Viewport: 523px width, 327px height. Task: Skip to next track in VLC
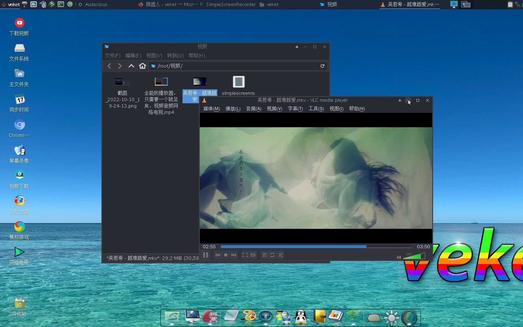(x=233, y=255)
